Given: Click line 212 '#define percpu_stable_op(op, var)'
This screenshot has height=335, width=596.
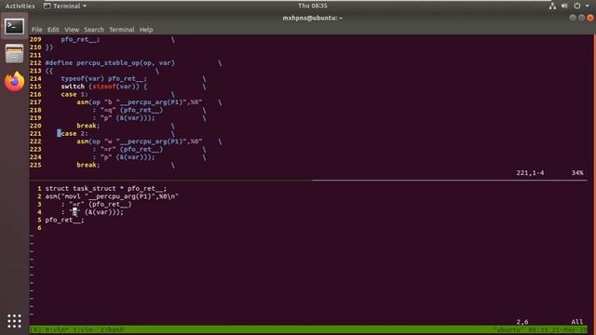Looking at the screenshot, I should [x=110, y=63].
